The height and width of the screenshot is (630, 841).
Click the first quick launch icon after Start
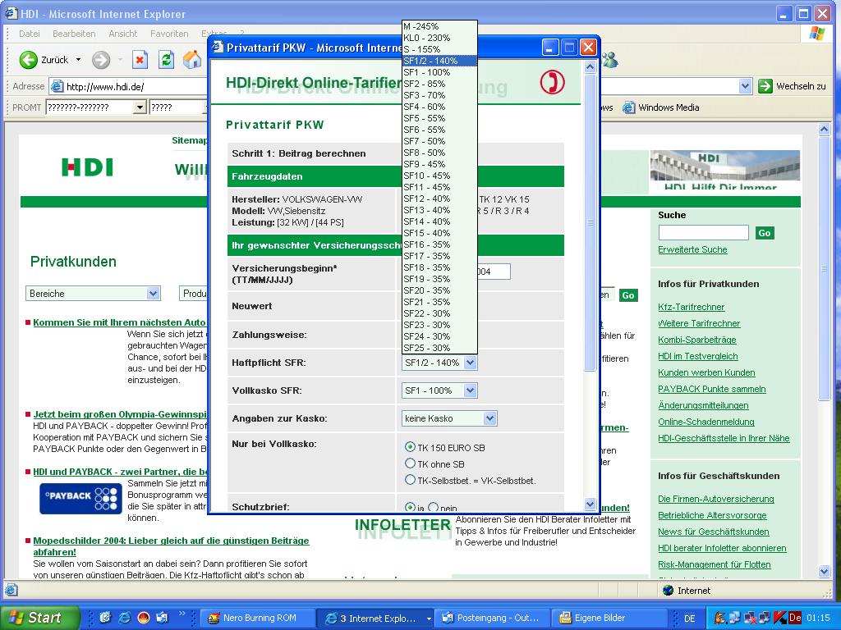point(105,618)
